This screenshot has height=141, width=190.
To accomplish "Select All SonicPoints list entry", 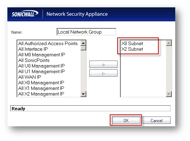I will click(34, 60).
